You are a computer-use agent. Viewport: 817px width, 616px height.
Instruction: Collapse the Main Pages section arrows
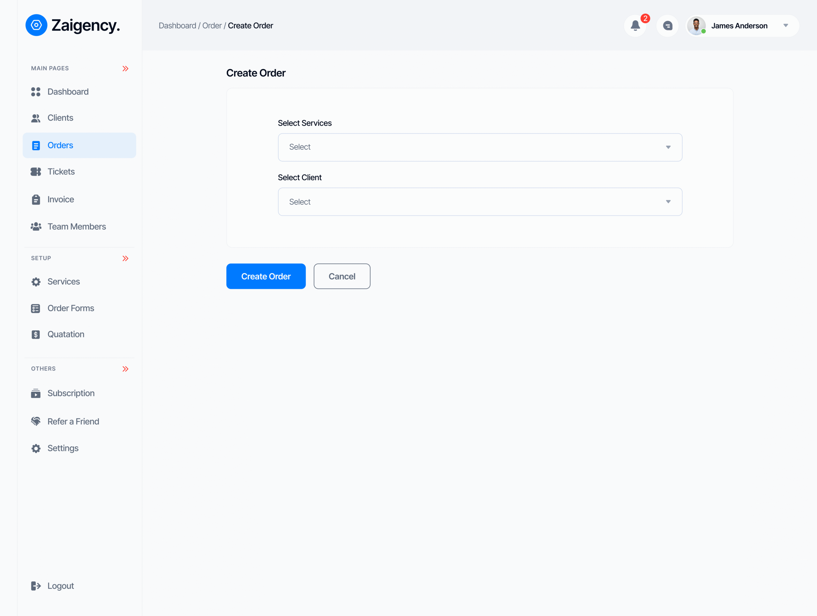(125, 69)
